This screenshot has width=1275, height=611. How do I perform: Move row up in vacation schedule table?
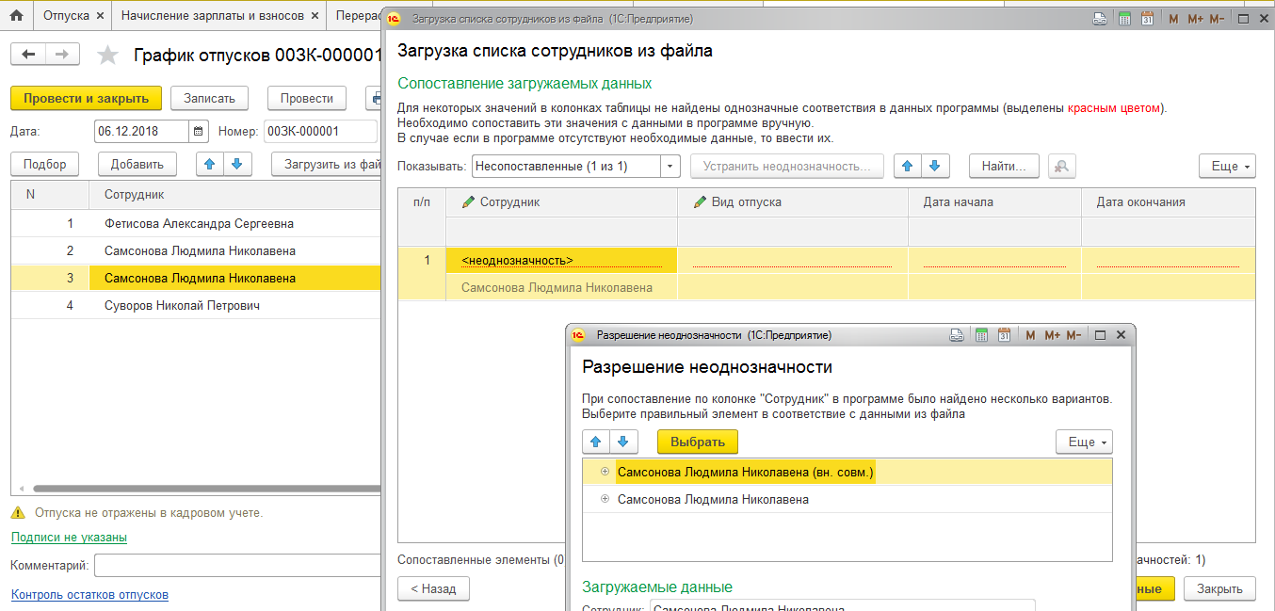(209, 164)
